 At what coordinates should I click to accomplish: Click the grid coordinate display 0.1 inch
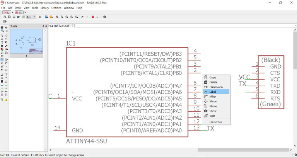(x=59, y=25)
